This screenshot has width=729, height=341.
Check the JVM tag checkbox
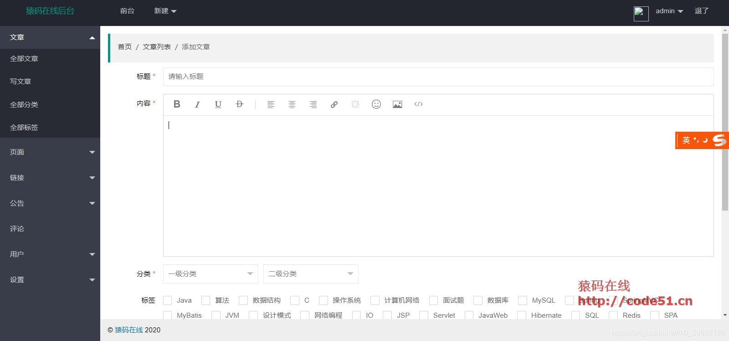[x=216, y=315]
